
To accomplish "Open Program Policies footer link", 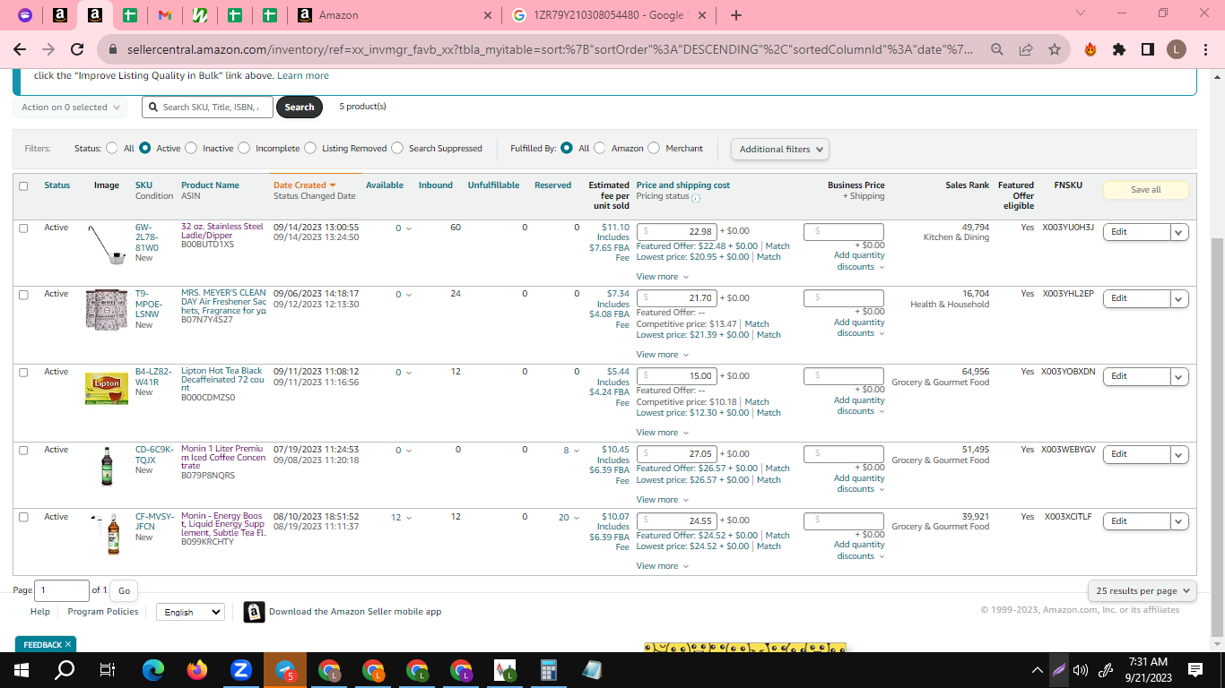I will point(103,611).
